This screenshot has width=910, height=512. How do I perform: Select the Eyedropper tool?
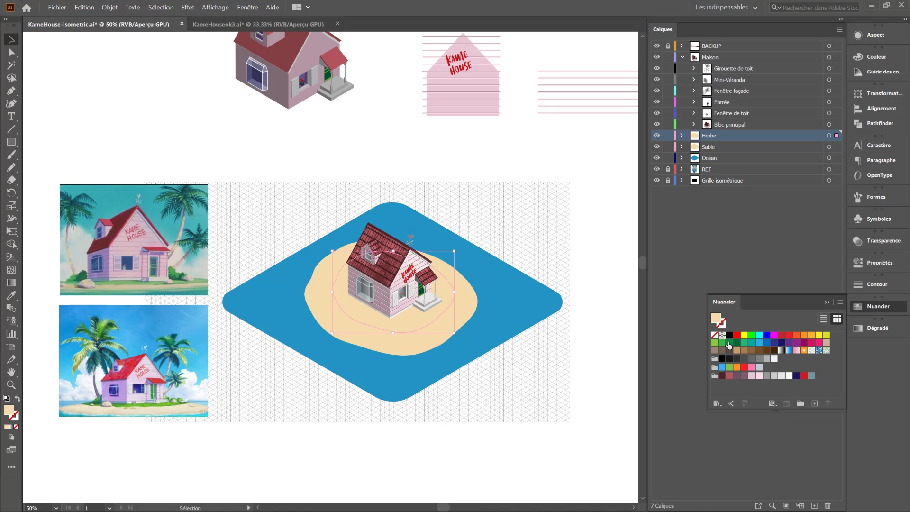point(11,296)
